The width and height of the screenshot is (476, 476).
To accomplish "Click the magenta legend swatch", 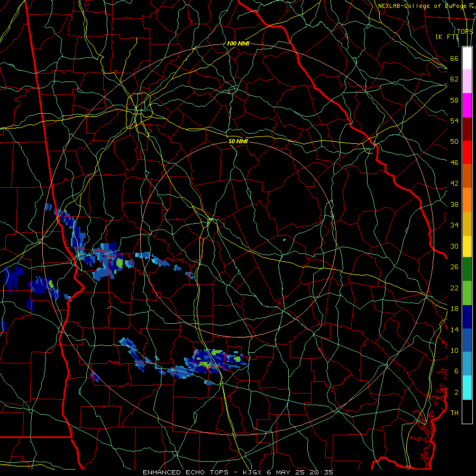I will click(x=467, y=105).
